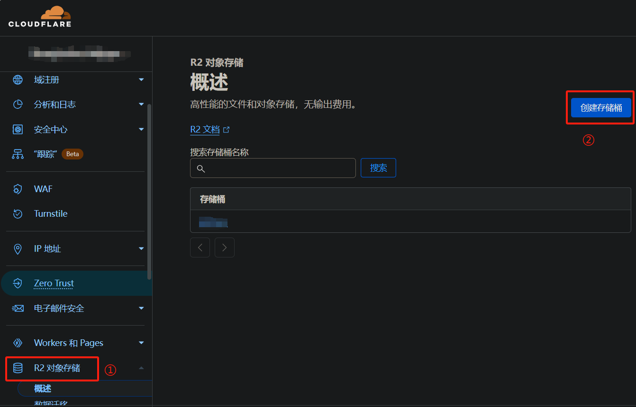Click the Workers 和 Pages icon
This screenshot has height=407, width=636.
click(18, 343)
